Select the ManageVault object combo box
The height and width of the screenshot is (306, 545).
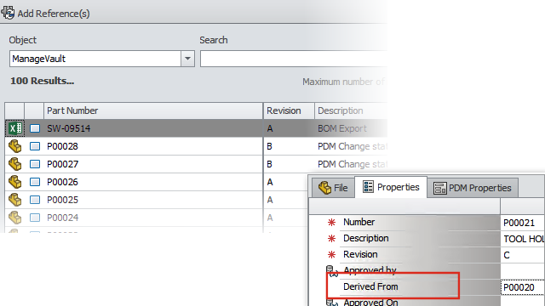(101, 59)
